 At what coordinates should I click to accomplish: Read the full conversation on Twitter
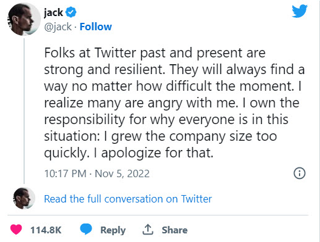click(x=128, y=199)
